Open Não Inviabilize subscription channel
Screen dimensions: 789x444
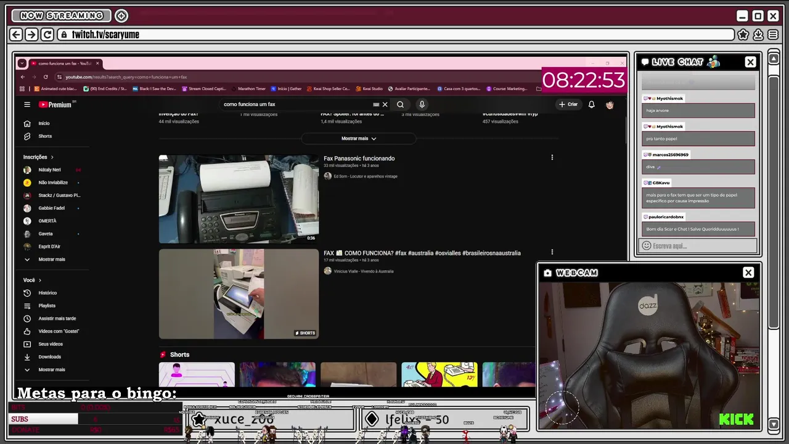click(x=52, y=183)
